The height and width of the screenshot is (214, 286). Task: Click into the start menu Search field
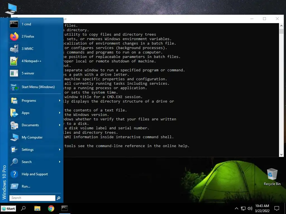click(x=32, y=198)
